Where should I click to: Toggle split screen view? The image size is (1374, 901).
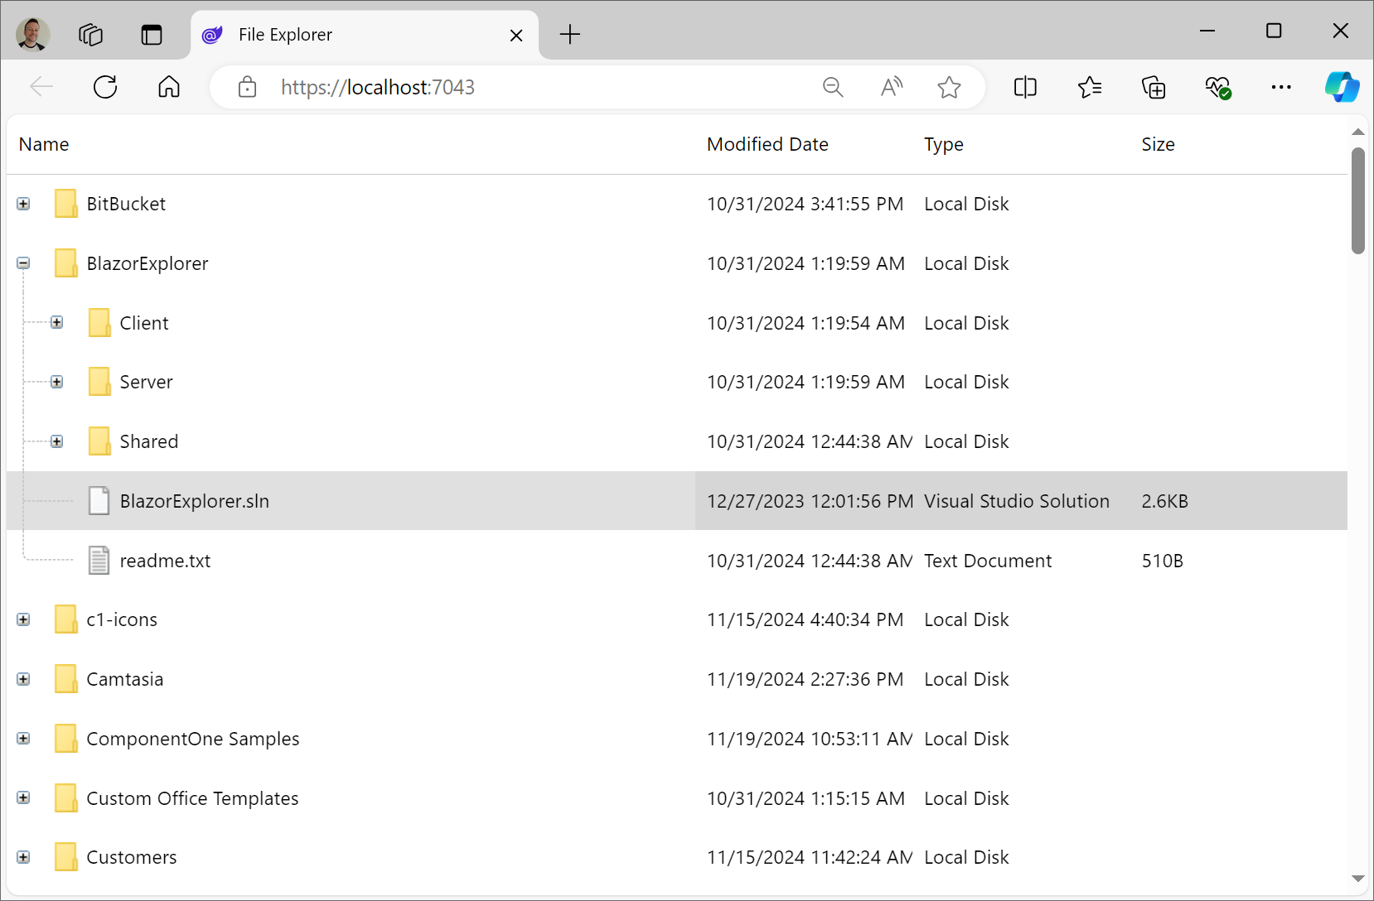coord(1025,87)
